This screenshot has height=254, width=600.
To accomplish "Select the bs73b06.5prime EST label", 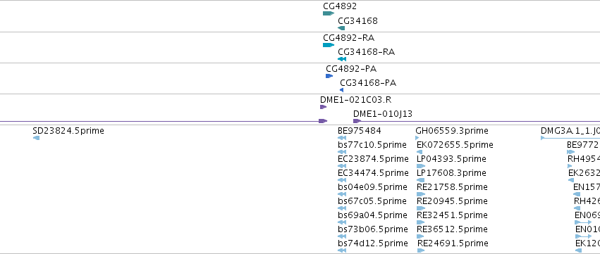I will pos(373,229).
